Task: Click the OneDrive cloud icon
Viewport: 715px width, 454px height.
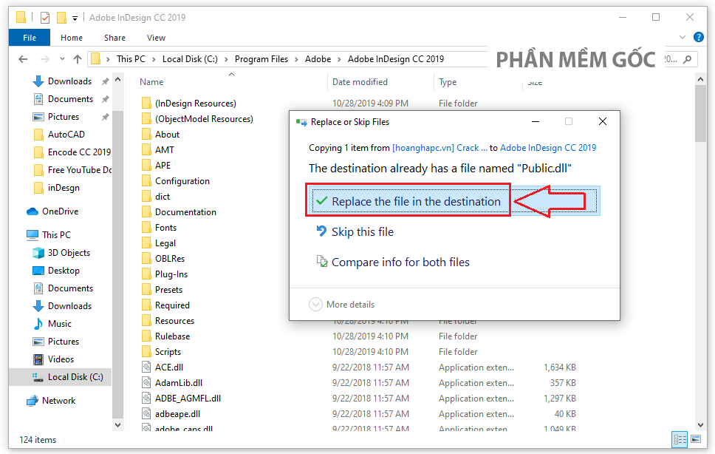Action: tap(32, 211)
